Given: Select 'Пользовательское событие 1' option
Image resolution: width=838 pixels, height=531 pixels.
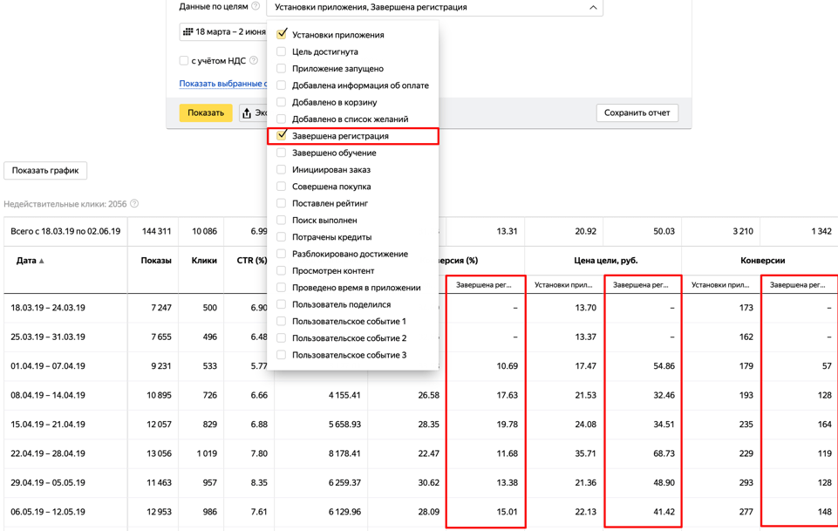Looking at the screenshot, I should click(349, 322).
